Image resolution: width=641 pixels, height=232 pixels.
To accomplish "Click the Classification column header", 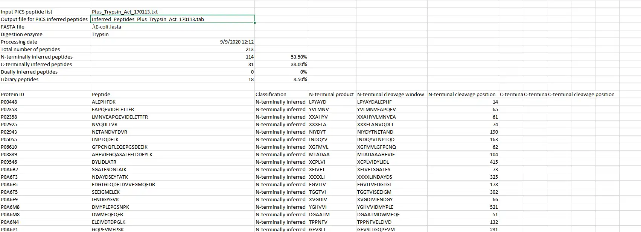I will click(x=281, y=94).
